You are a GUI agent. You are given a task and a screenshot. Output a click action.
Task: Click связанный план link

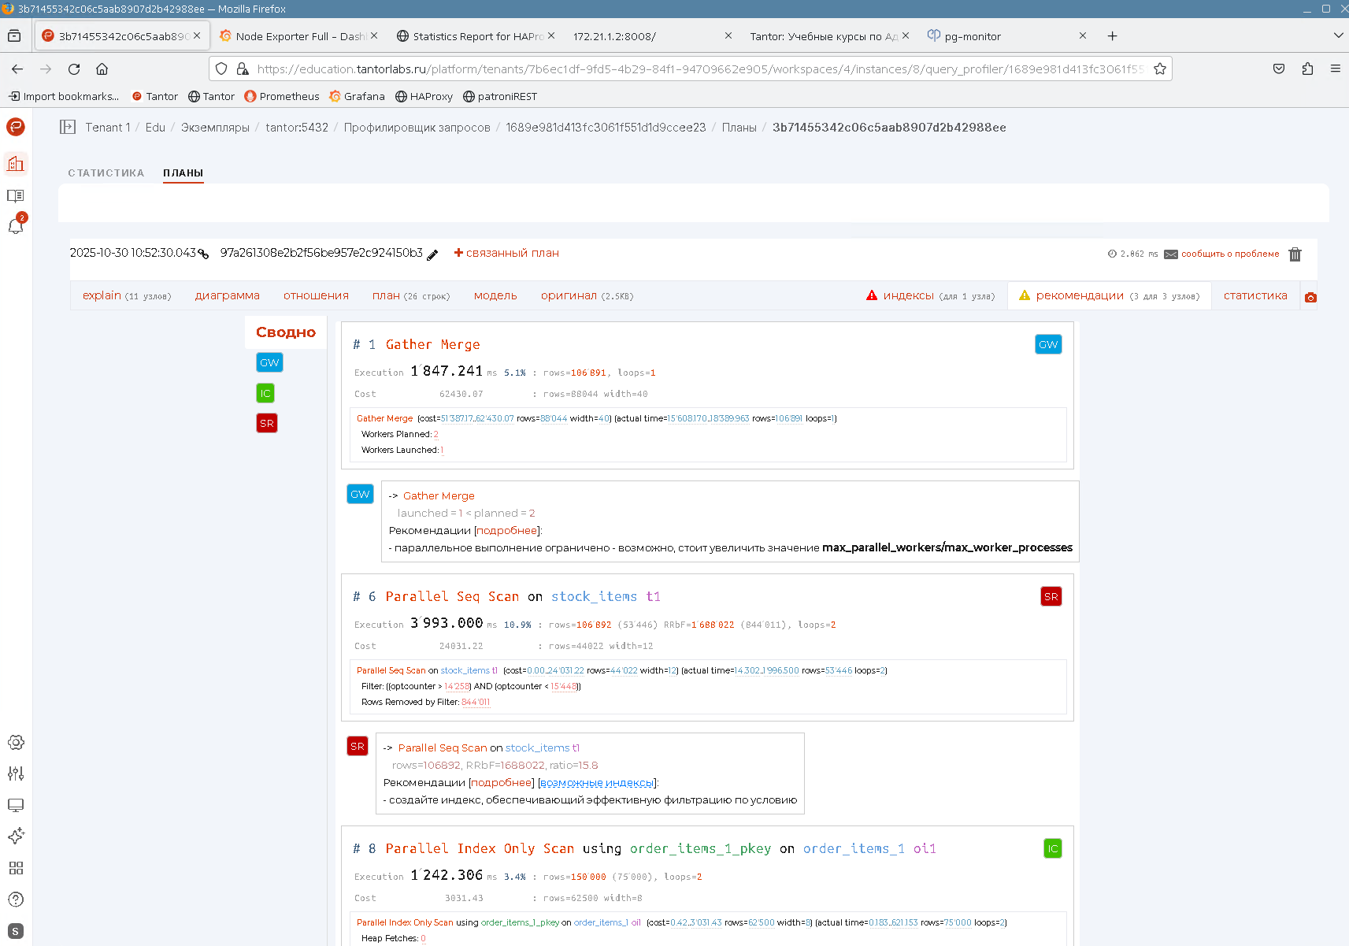[x=506, y=253]
